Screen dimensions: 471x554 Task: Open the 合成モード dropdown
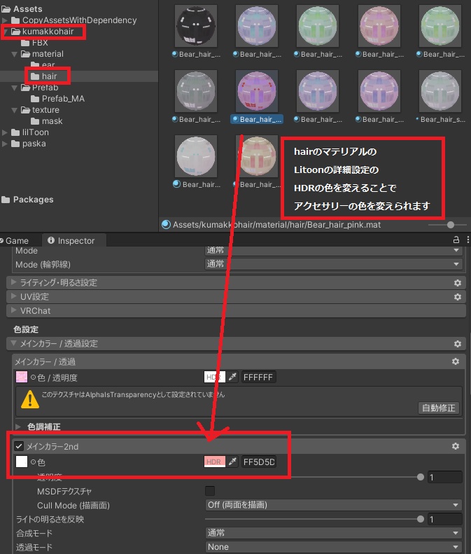(x=333, y=533)
